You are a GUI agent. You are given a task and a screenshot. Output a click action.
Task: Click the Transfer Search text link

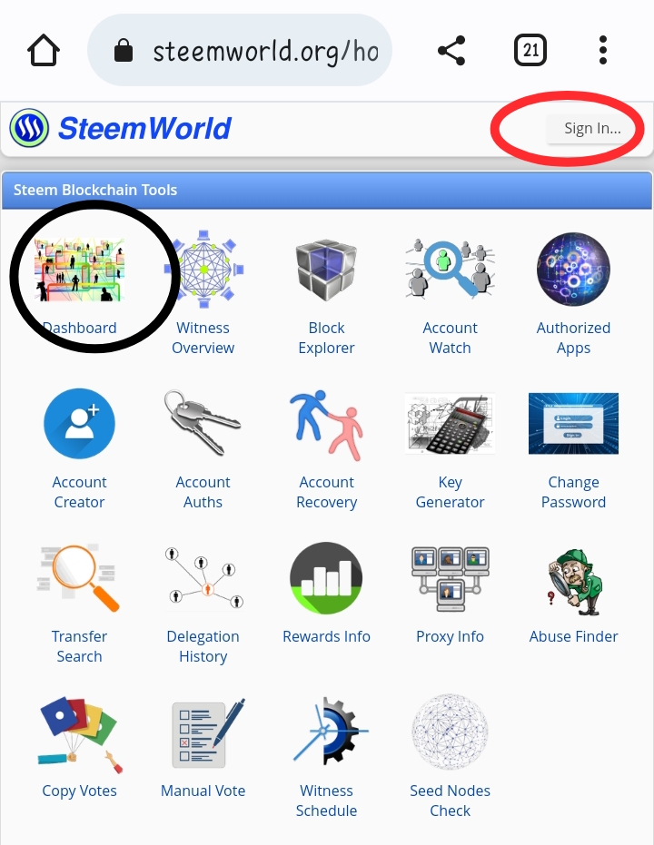[x=79, y=646]
